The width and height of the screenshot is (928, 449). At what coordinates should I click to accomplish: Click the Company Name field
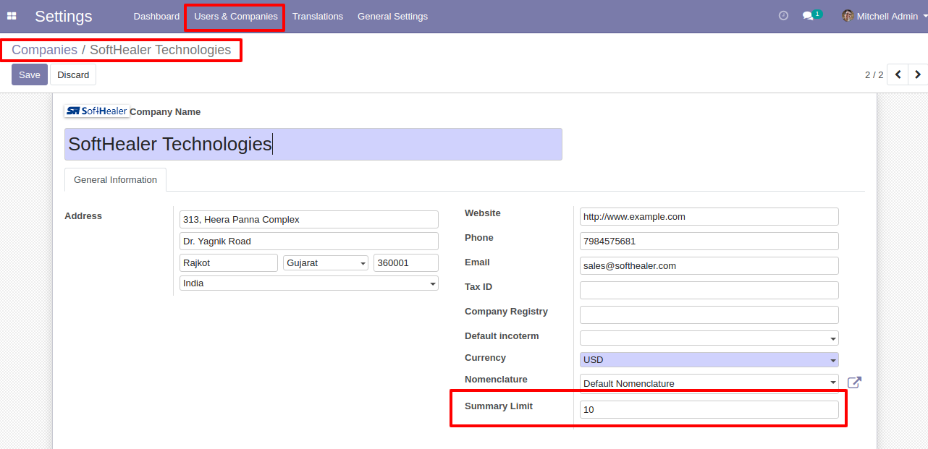click(313, 144)
